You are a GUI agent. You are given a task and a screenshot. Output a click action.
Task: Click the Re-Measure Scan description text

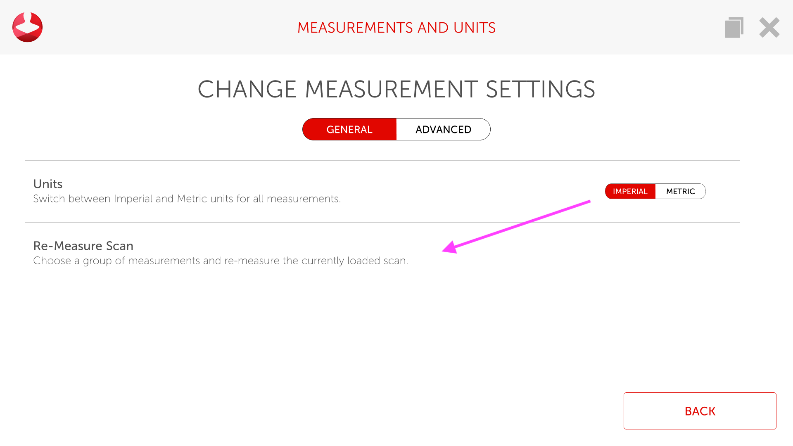point(221,261)
